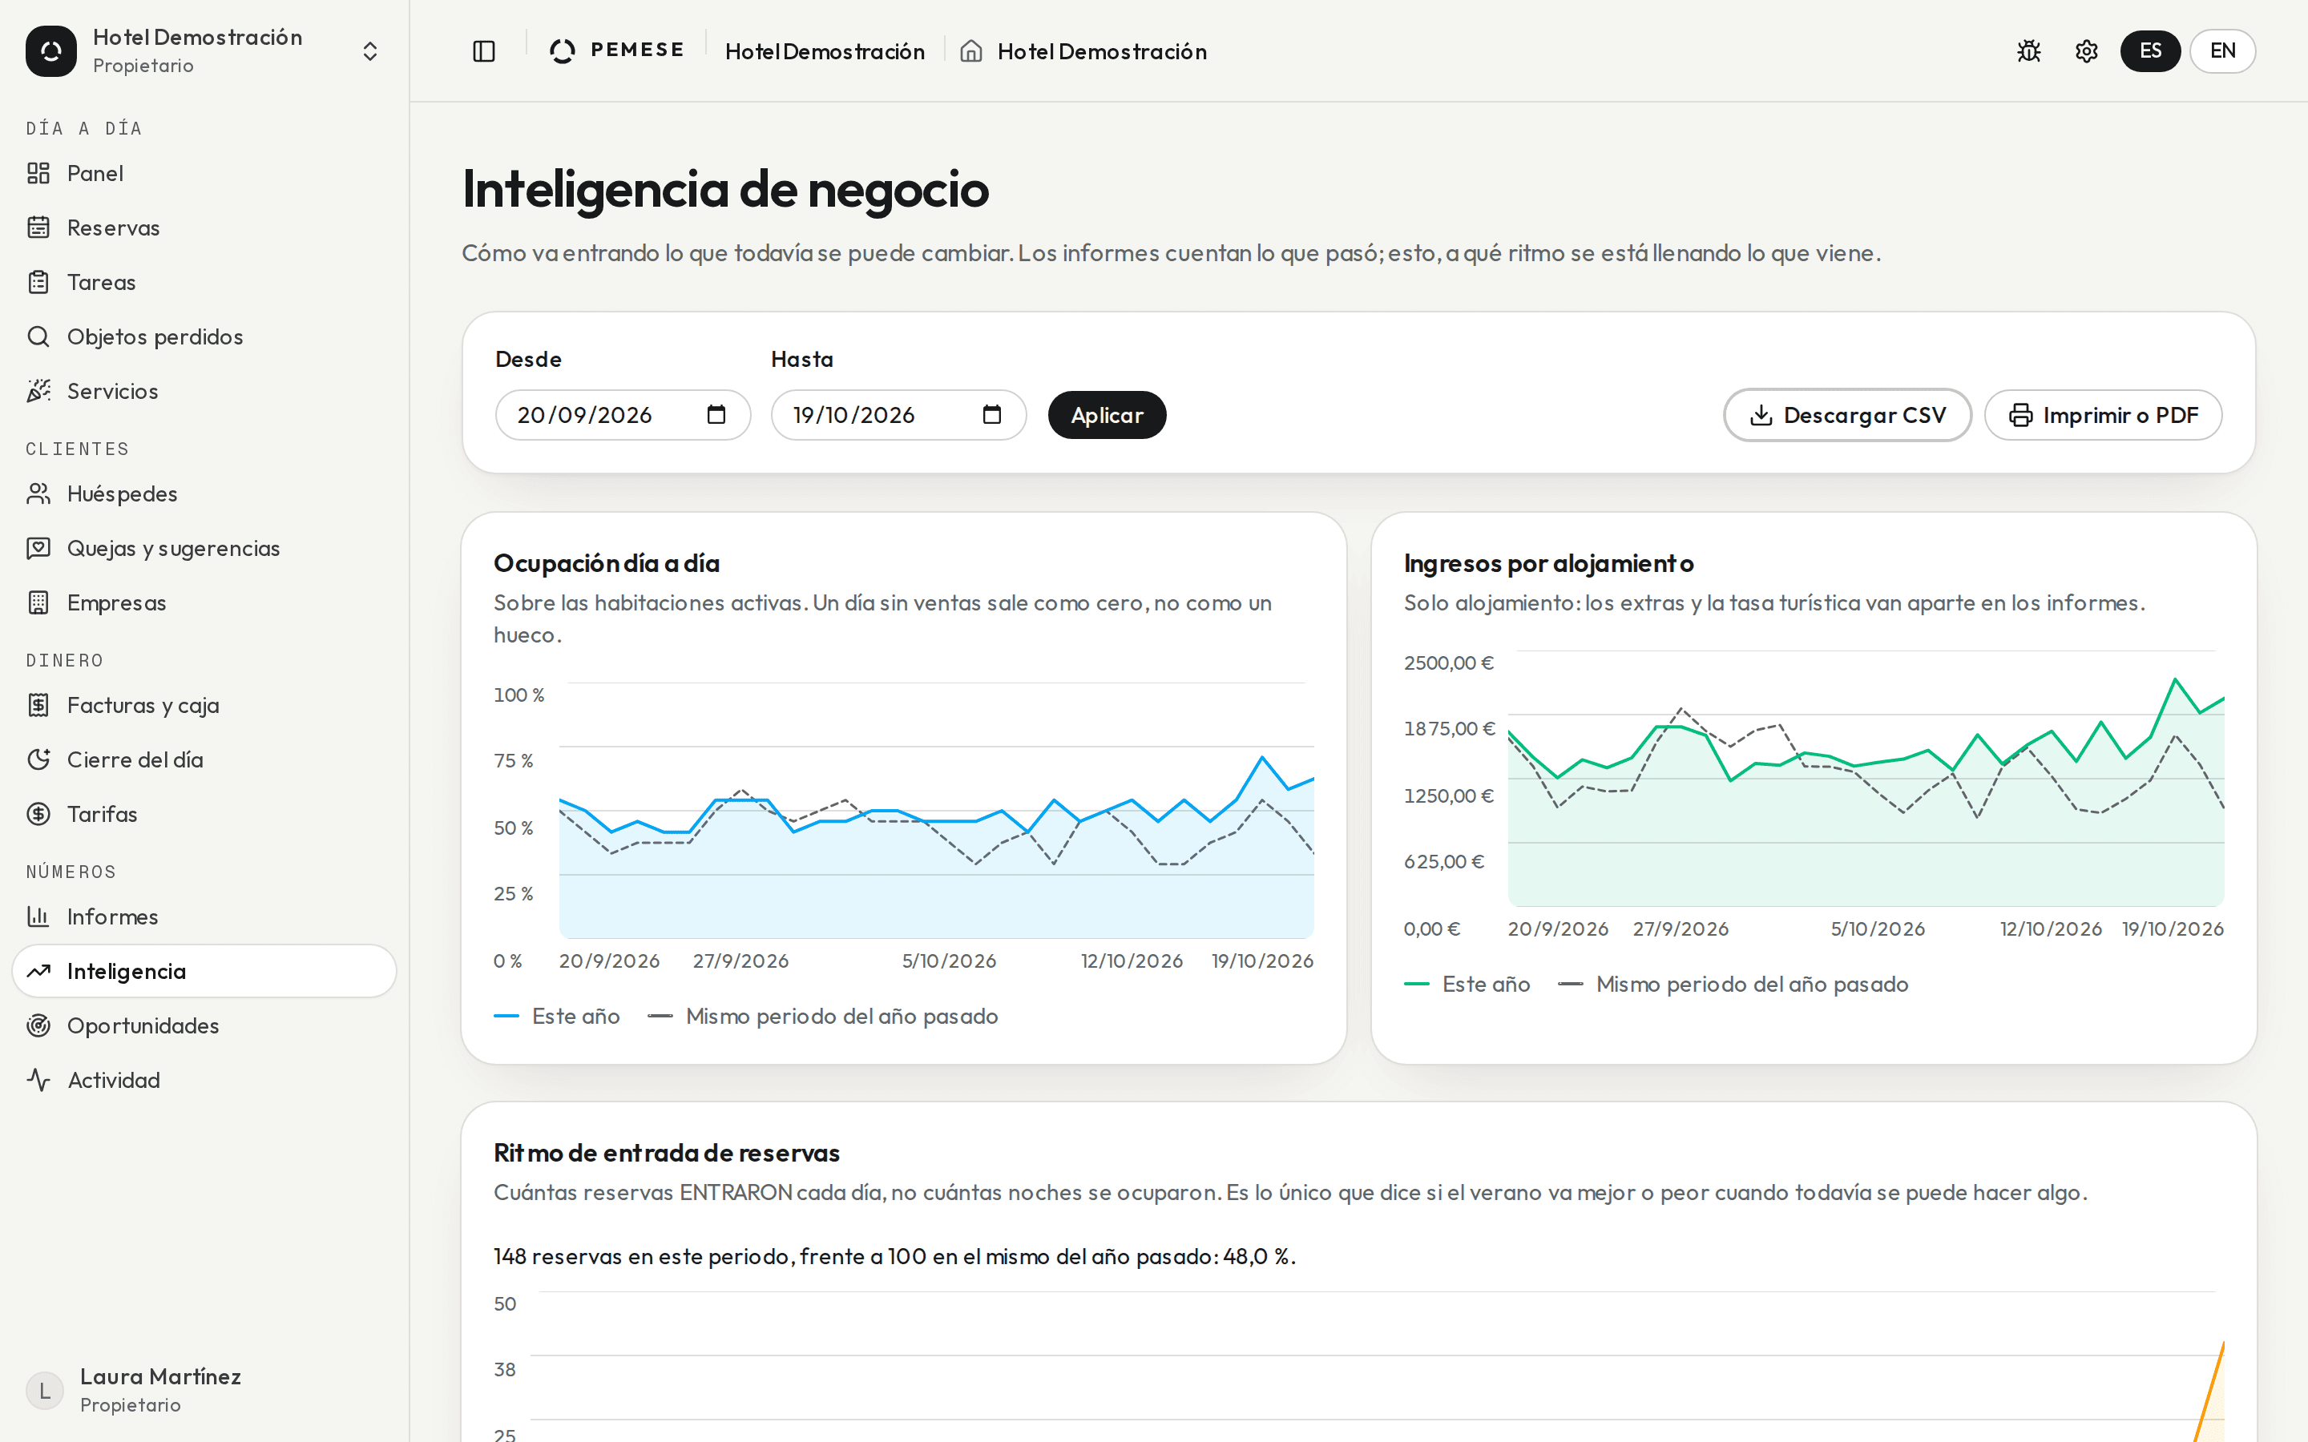Click Imprimir o PDF button

pyautogui.click(x=2103, y=415)
